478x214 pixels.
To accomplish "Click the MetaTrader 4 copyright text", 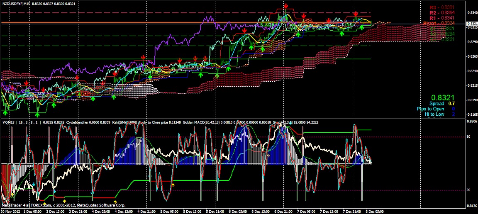I will (69, 205).
